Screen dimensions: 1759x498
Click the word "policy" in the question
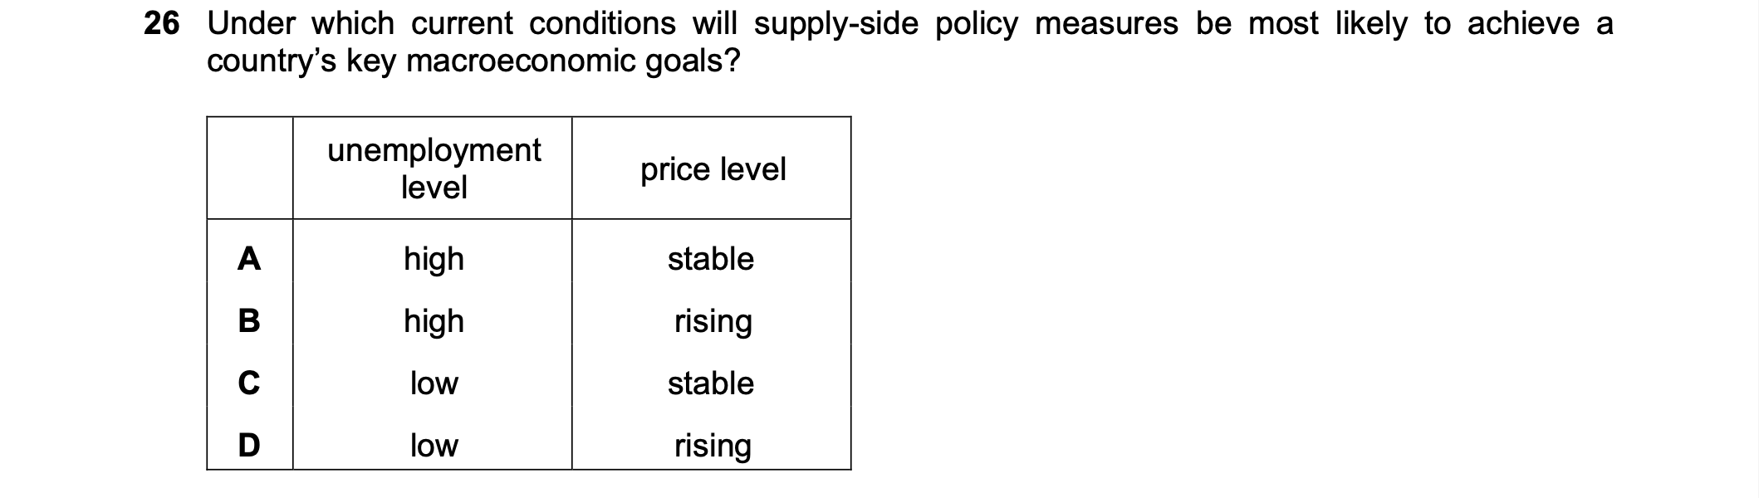976,25
